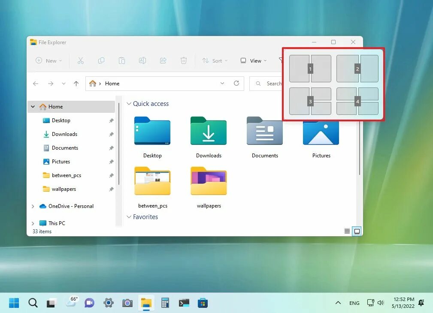Click the Copy icon in the toolbar
This screenshot has height=313, width=433.
pyautogui.click(x=101, y=60)
